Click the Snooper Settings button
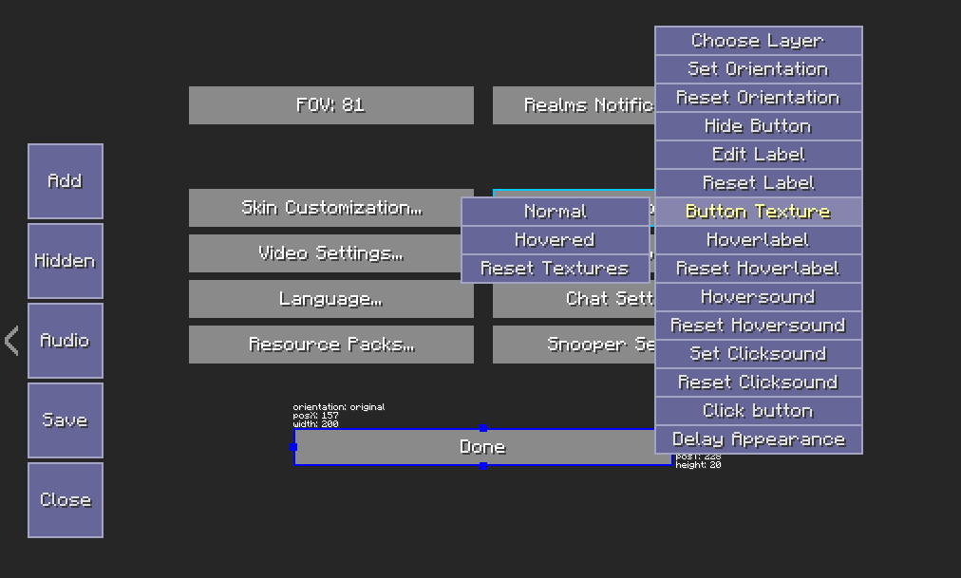Viewport: 961px width, 578px height. point(574,345)
